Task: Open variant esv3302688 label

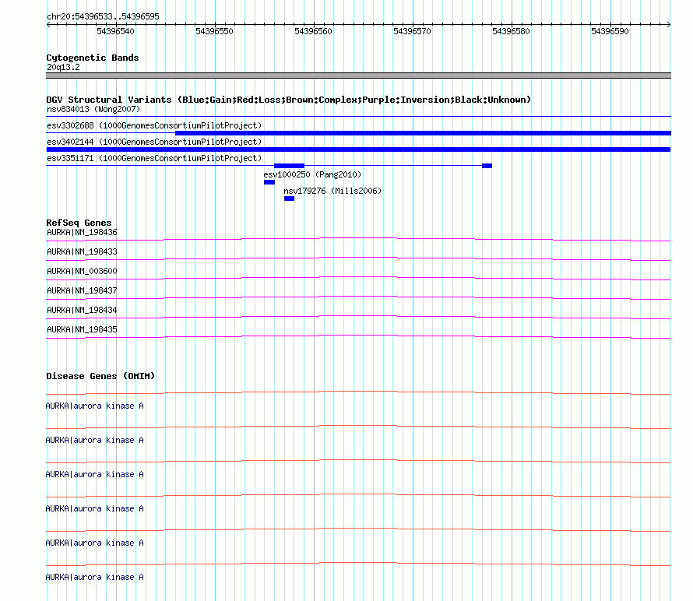Action: click(x=154, y=125)
